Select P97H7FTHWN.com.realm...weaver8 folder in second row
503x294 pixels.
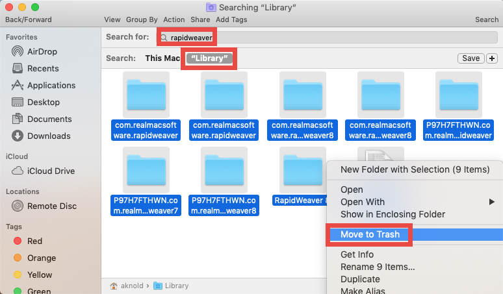224,182
